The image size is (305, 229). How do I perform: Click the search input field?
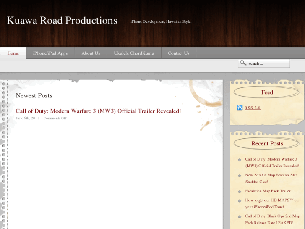point(264,63)
